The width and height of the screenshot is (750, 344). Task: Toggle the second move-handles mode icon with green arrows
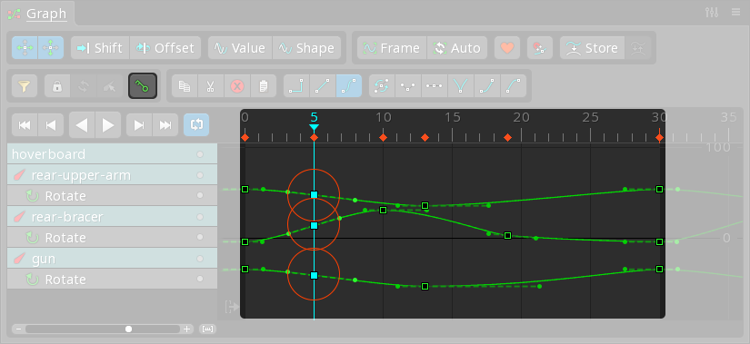pyautogui.click(x=51, y=48)
